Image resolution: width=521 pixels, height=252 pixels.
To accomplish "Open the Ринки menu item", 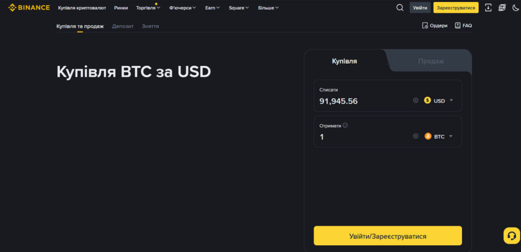I will [121, 8].
